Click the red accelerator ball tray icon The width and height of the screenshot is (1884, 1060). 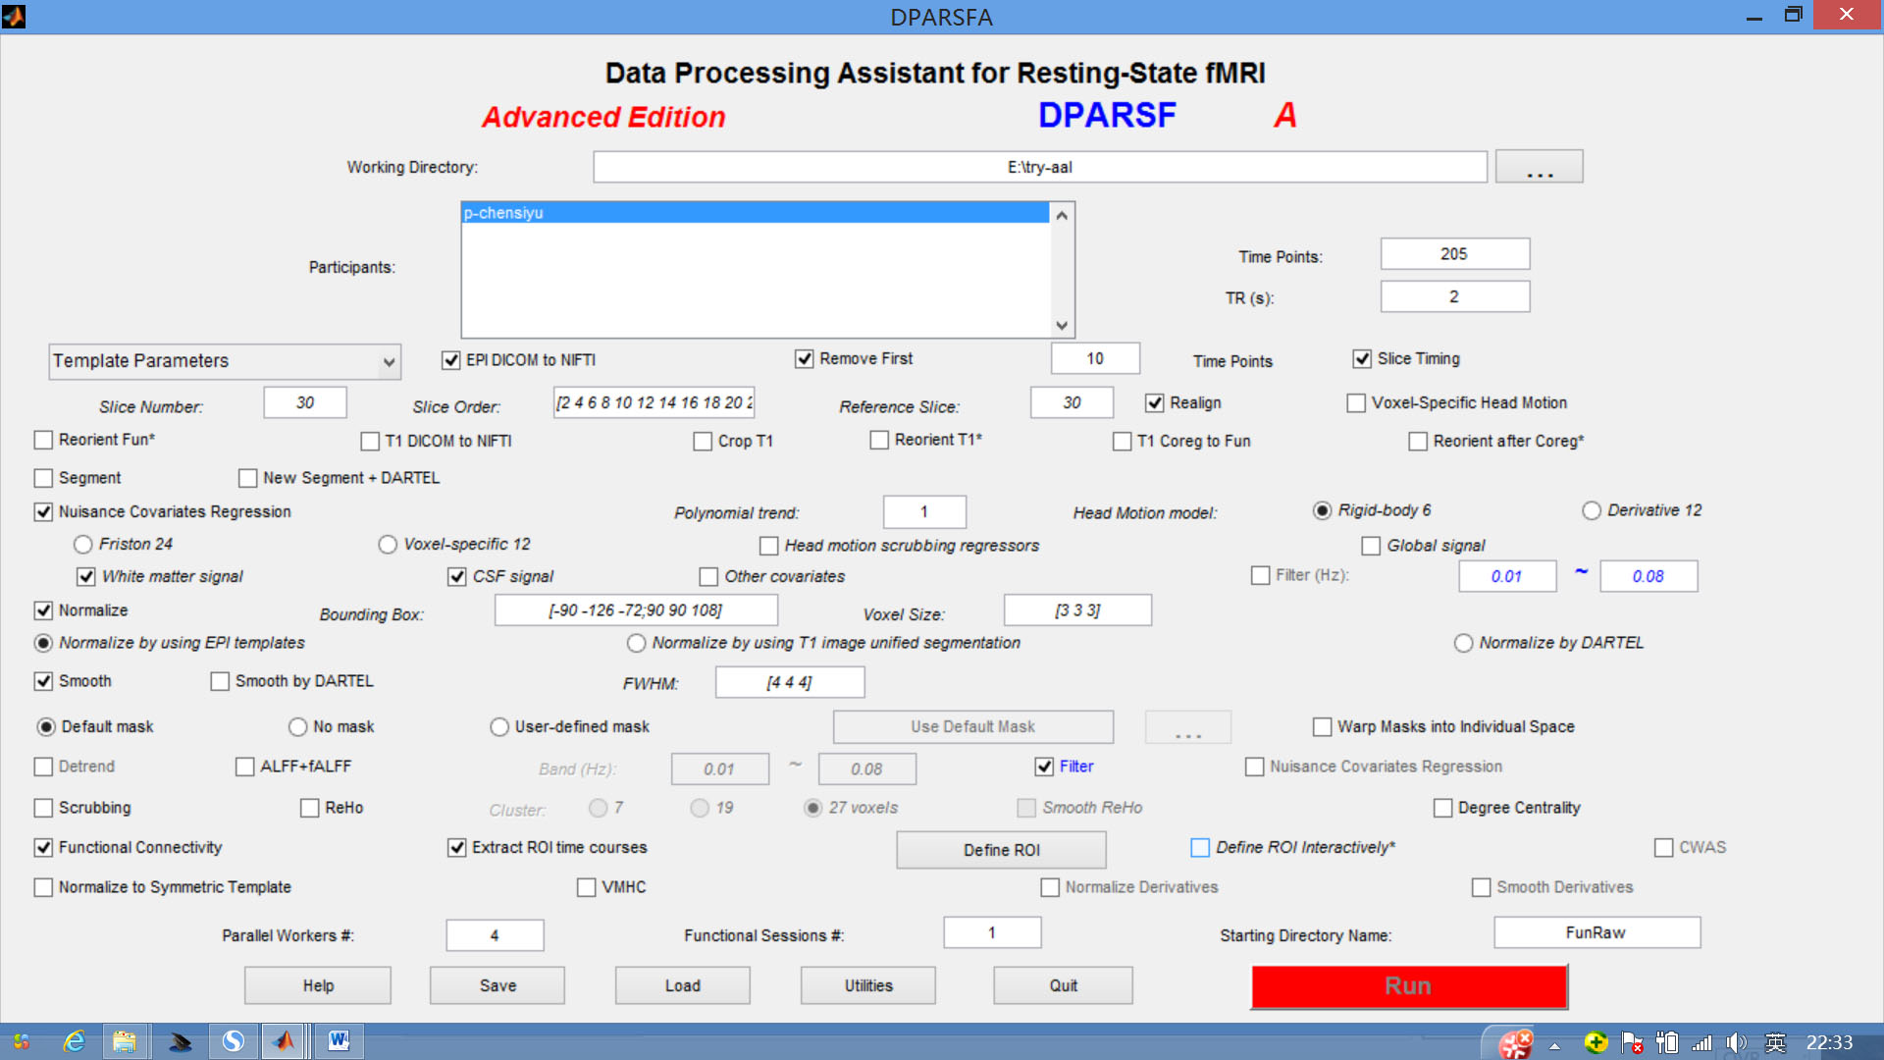pos(1515,1043)
